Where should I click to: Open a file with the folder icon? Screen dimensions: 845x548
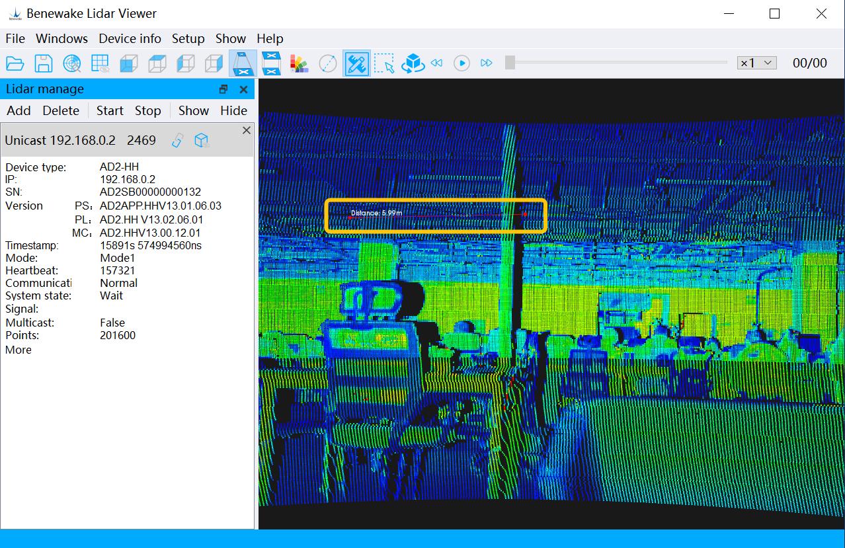(15, 63)
